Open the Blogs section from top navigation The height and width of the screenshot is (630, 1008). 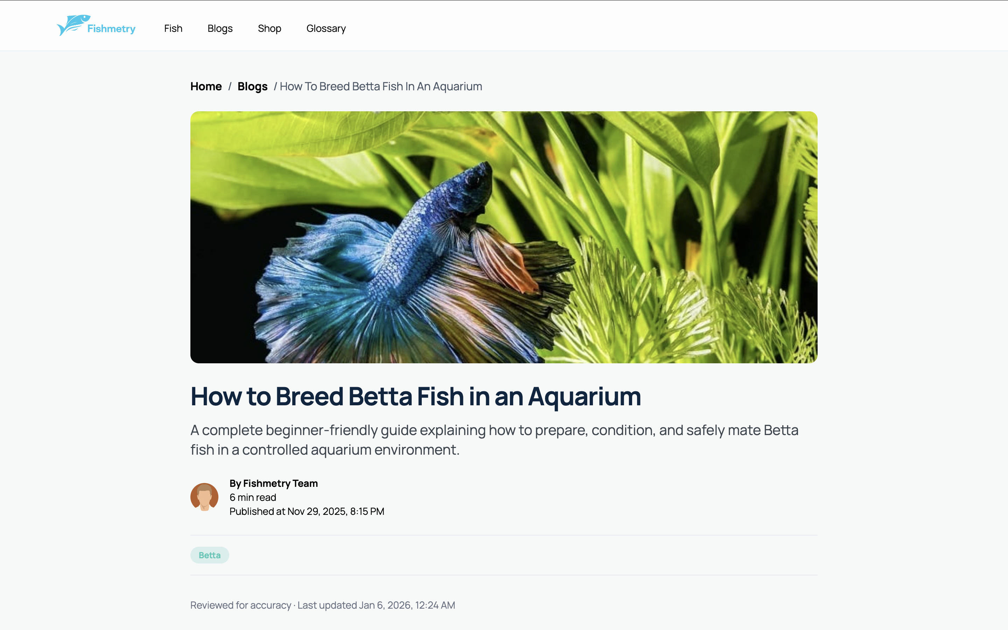pyautogui.click(x=220, y=28)
